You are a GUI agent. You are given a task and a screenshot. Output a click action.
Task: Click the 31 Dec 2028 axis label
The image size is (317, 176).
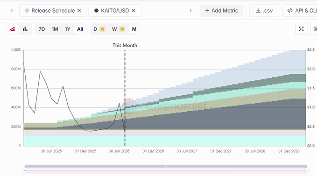click(x=289, y=151)
